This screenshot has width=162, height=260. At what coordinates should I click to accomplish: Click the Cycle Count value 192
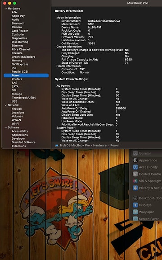(82, 69)
